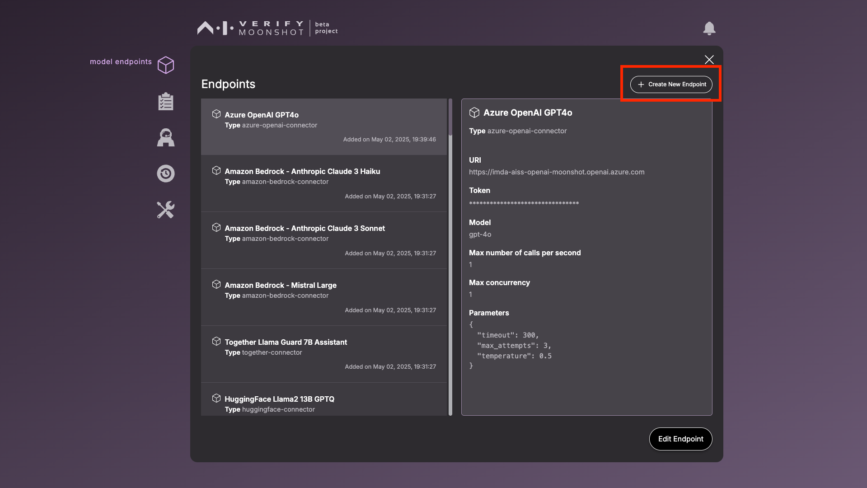
Task: Click the 'model endpoints' sidebar label
Action: (x=121, y=61)
